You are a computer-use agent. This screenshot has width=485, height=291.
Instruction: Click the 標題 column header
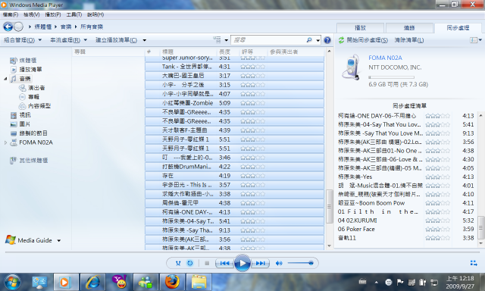click(x=168, y=52)
